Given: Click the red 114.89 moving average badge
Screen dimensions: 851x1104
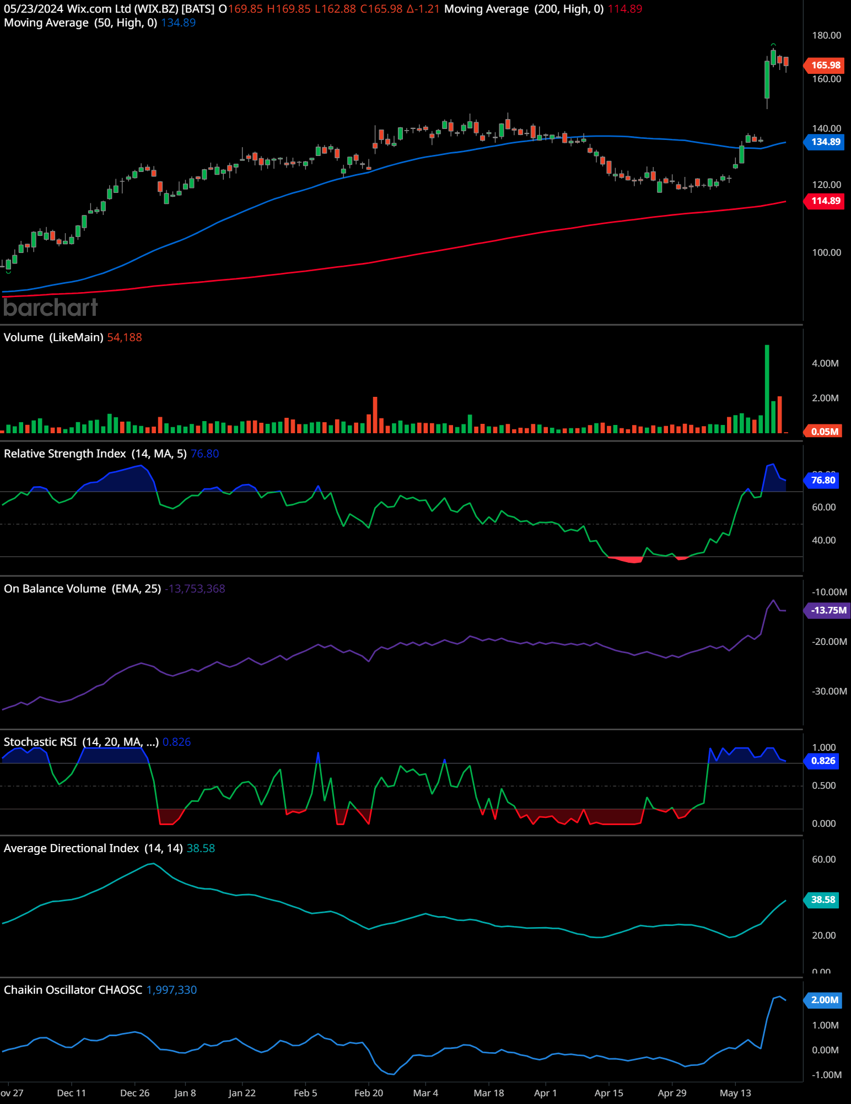Looking at the screenshot, I should point(825,201).
